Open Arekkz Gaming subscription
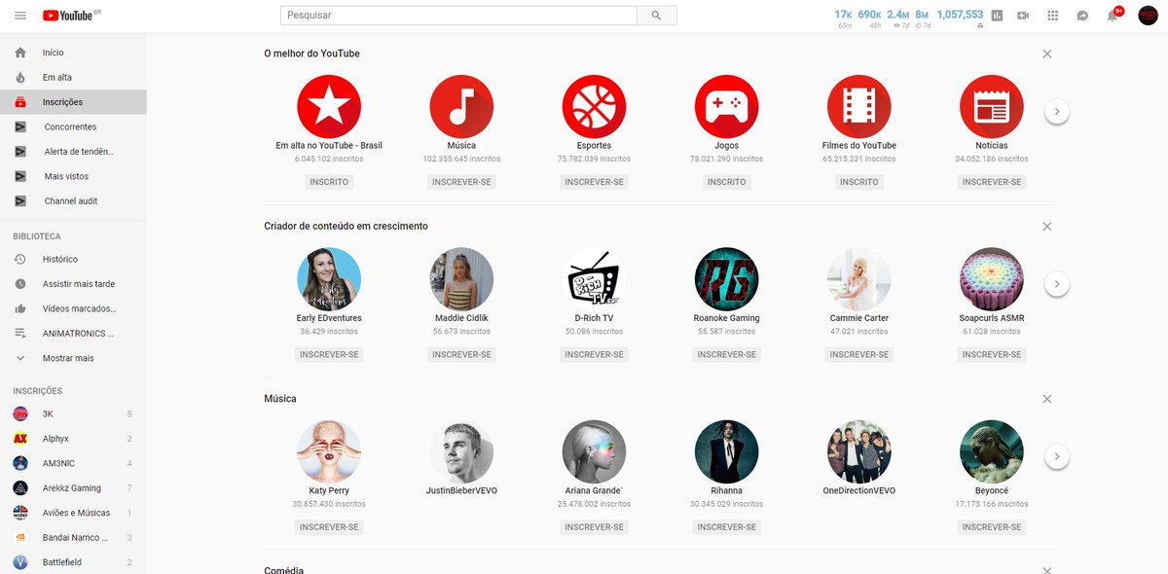The width and height of the screenshot is (1168, 574). click(73, 488)
